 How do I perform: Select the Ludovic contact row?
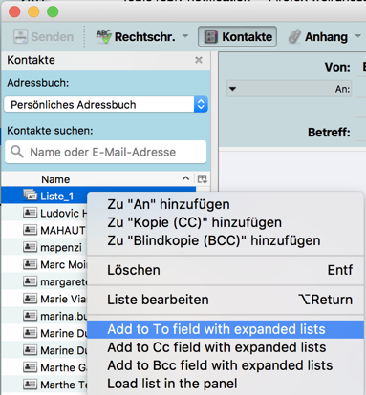tap(45, 213)
